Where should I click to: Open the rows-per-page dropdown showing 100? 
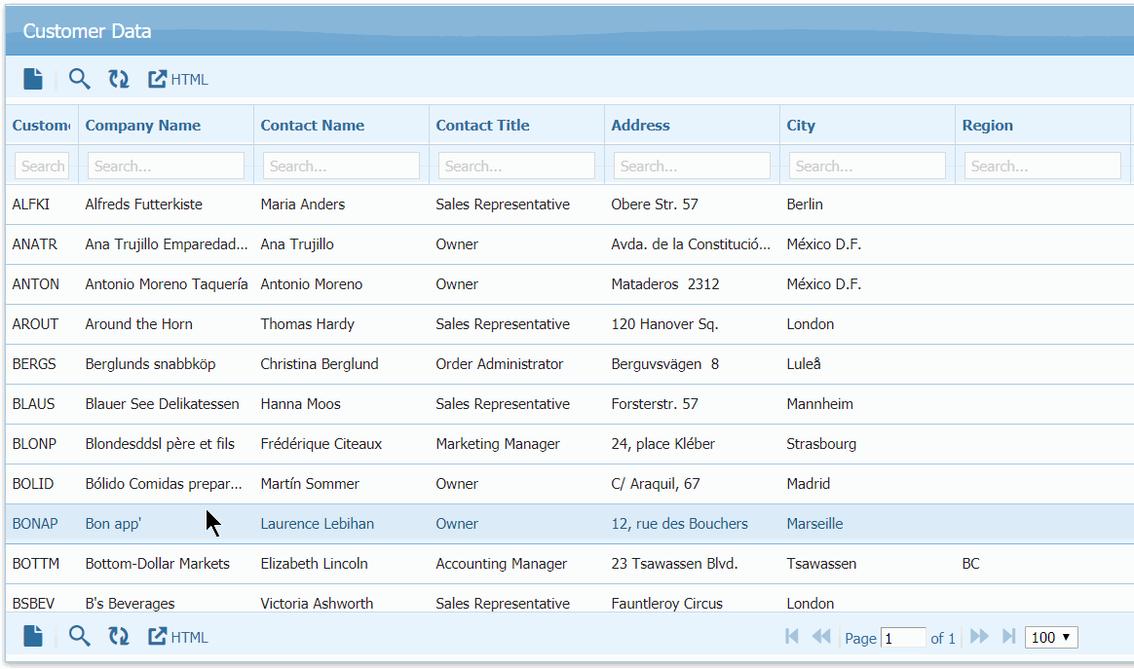click(x=1051, y=638)
